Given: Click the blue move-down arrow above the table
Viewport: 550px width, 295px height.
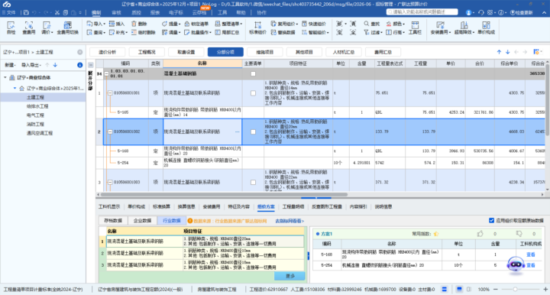Looking at the screenshot, I should pos(507,52).
